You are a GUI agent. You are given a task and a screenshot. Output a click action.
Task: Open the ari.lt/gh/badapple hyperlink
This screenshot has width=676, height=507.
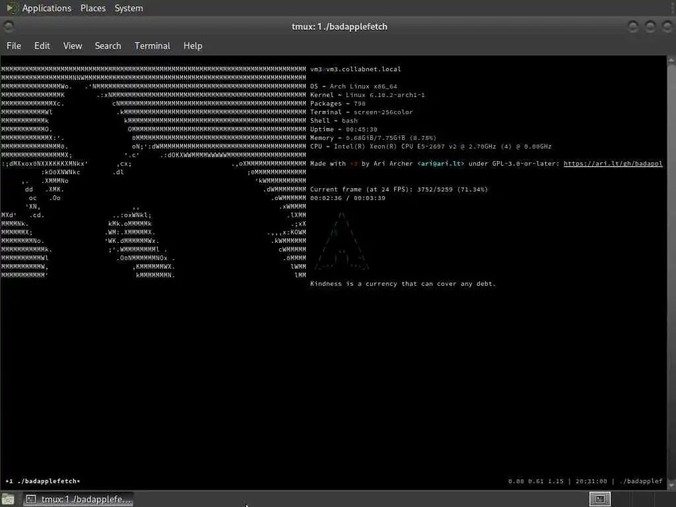pos(613,164)
